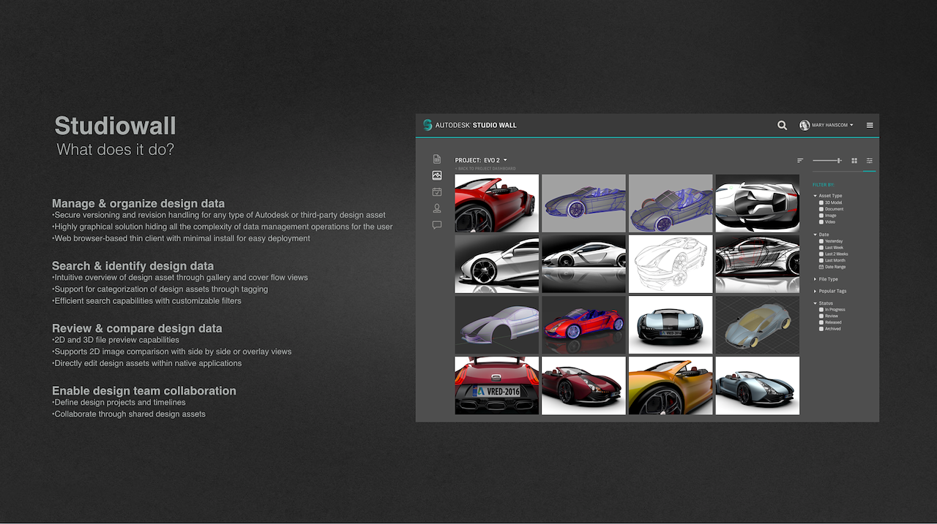Adjust the thumbnail size slider
Image resolution: width=937 pixels, height=524 pixels.
838,160
